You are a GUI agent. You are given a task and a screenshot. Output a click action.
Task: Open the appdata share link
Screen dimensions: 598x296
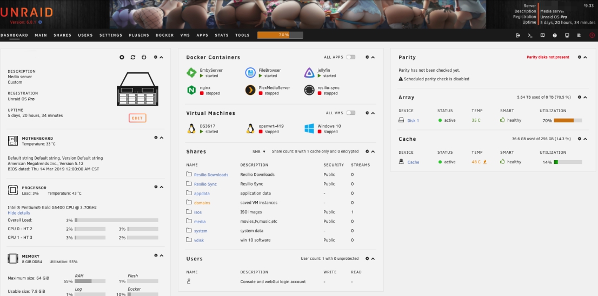click(202, 194)
